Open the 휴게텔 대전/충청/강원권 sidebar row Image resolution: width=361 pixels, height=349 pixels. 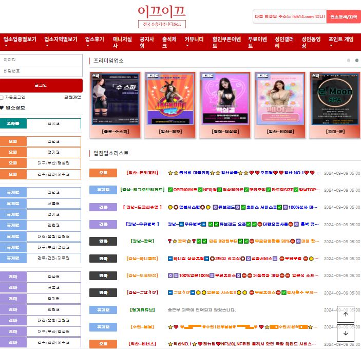pyautogui.click(x=41, y=236)
